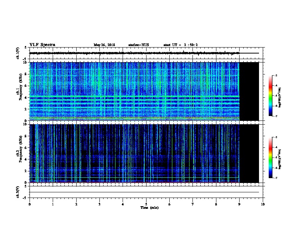Click the ch.2 frequency tick label "8"
This screenshot has width=296, height=229.
[27, 136]
